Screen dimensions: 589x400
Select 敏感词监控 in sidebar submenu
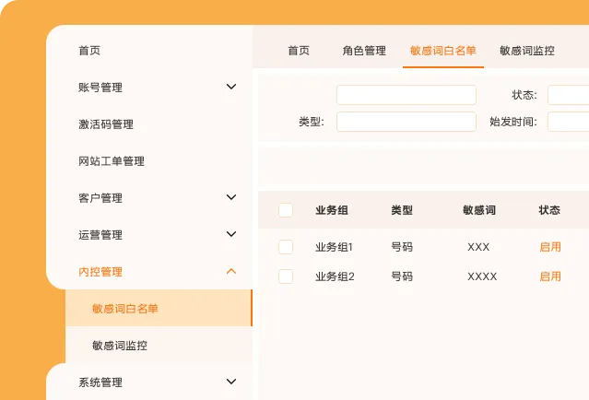tap(120, 346)
